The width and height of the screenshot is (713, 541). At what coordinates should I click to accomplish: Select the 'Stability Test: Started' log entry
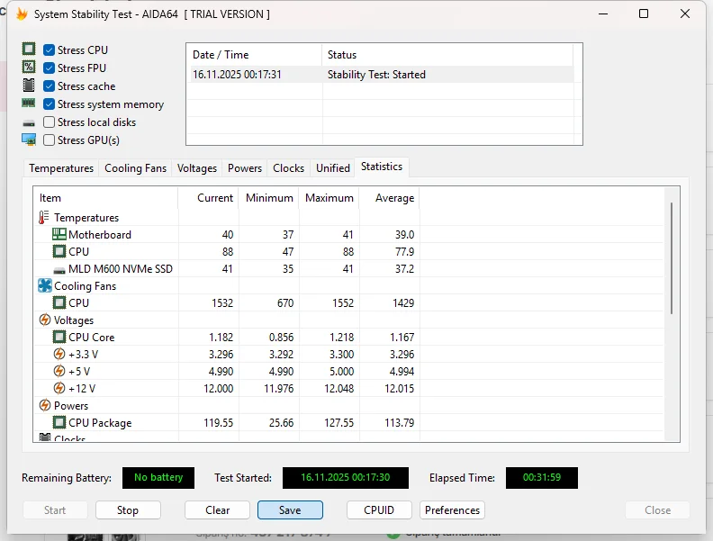click(x=376, y=75)
